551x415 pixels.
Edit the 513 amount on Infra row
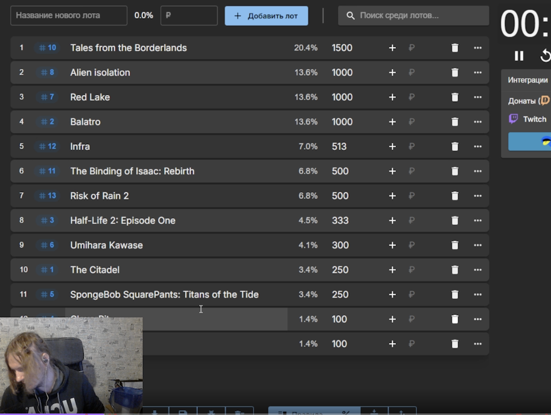pos(339,146)
